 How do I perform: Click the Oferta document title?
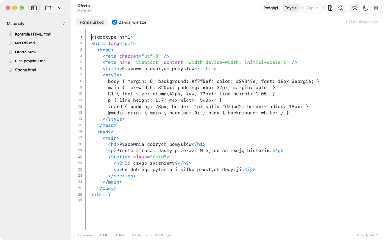coord(84,6)
